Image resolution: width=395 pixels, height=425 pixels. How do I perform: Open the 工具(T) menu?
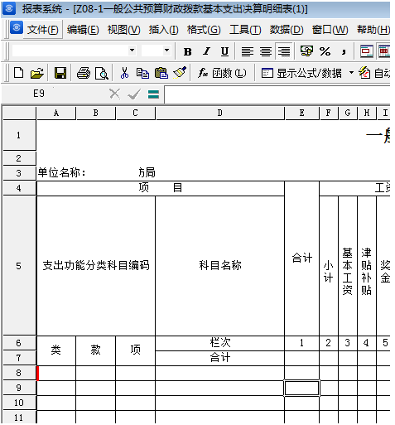tap(245, 30)
